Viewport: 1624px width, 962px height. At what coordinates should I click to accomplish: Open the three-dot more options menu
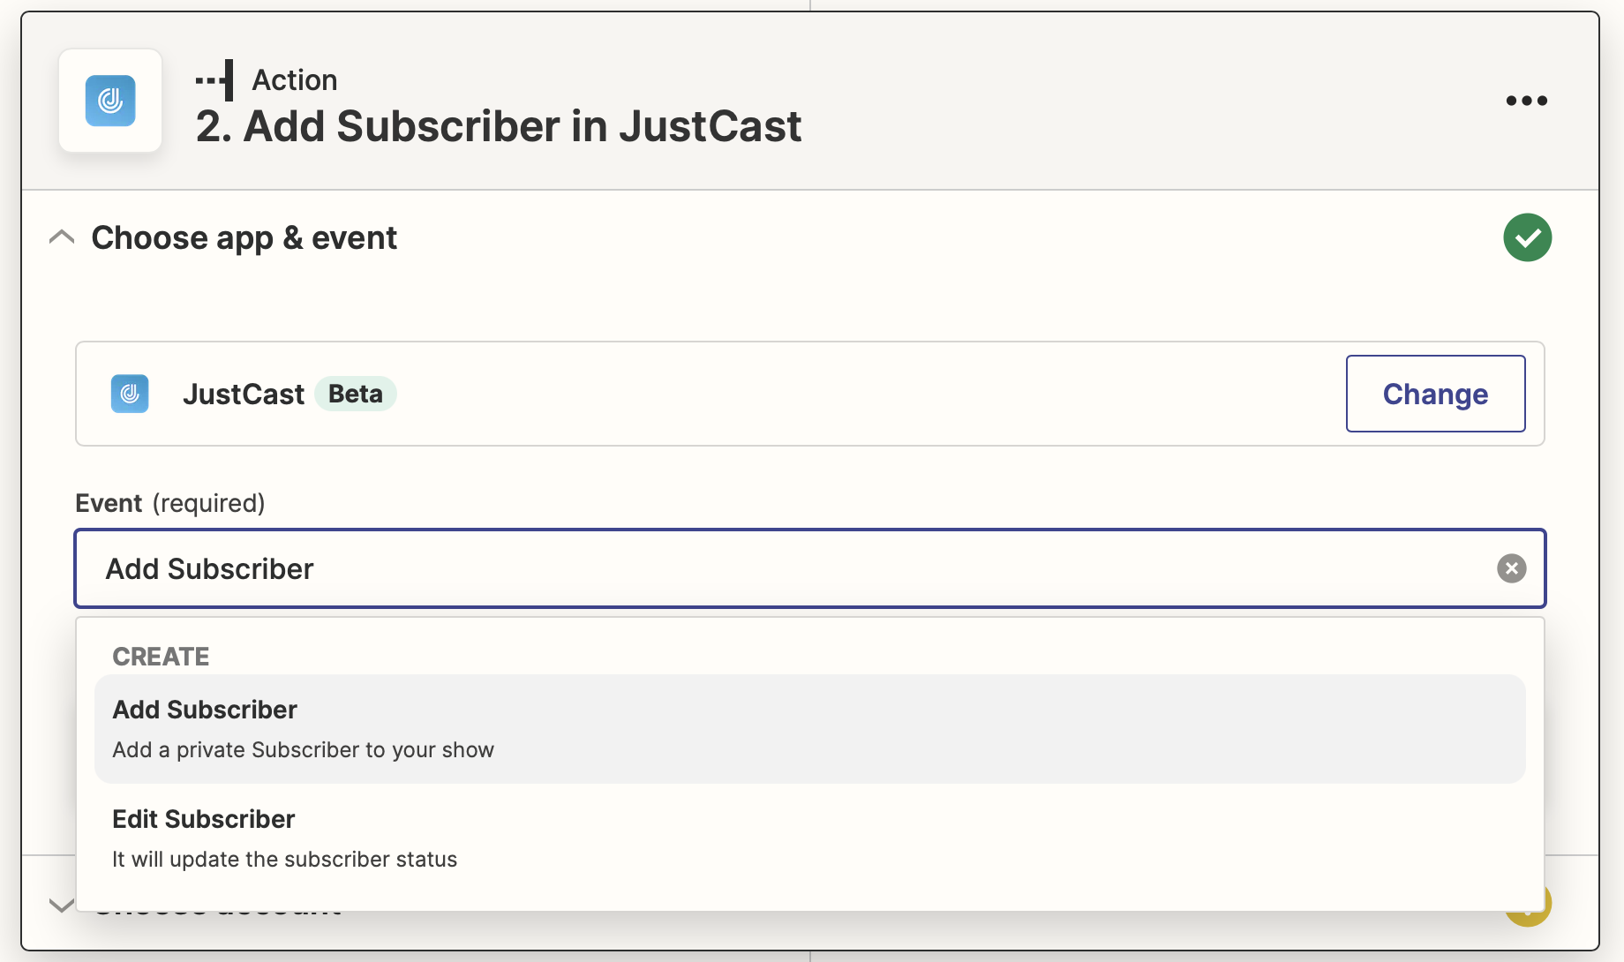pyautogui.click(x=1526, y=101)
